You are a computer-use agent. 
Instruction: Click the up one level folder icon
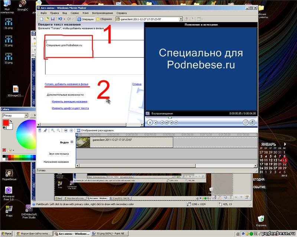pos(186,19)
